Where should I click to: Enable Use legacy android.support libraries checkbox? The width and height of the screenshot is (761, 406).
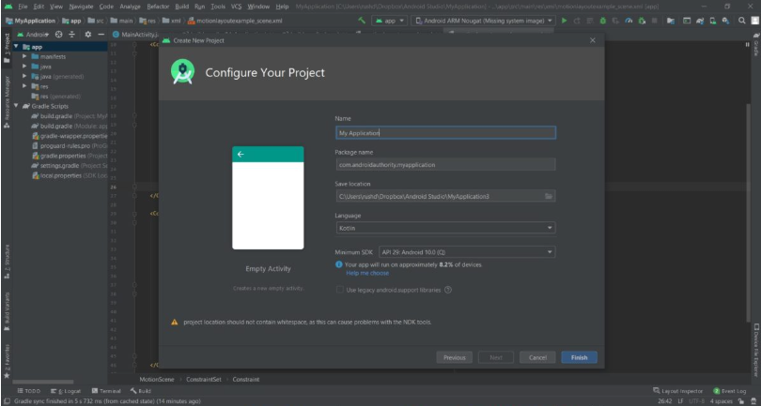point(340,290)
